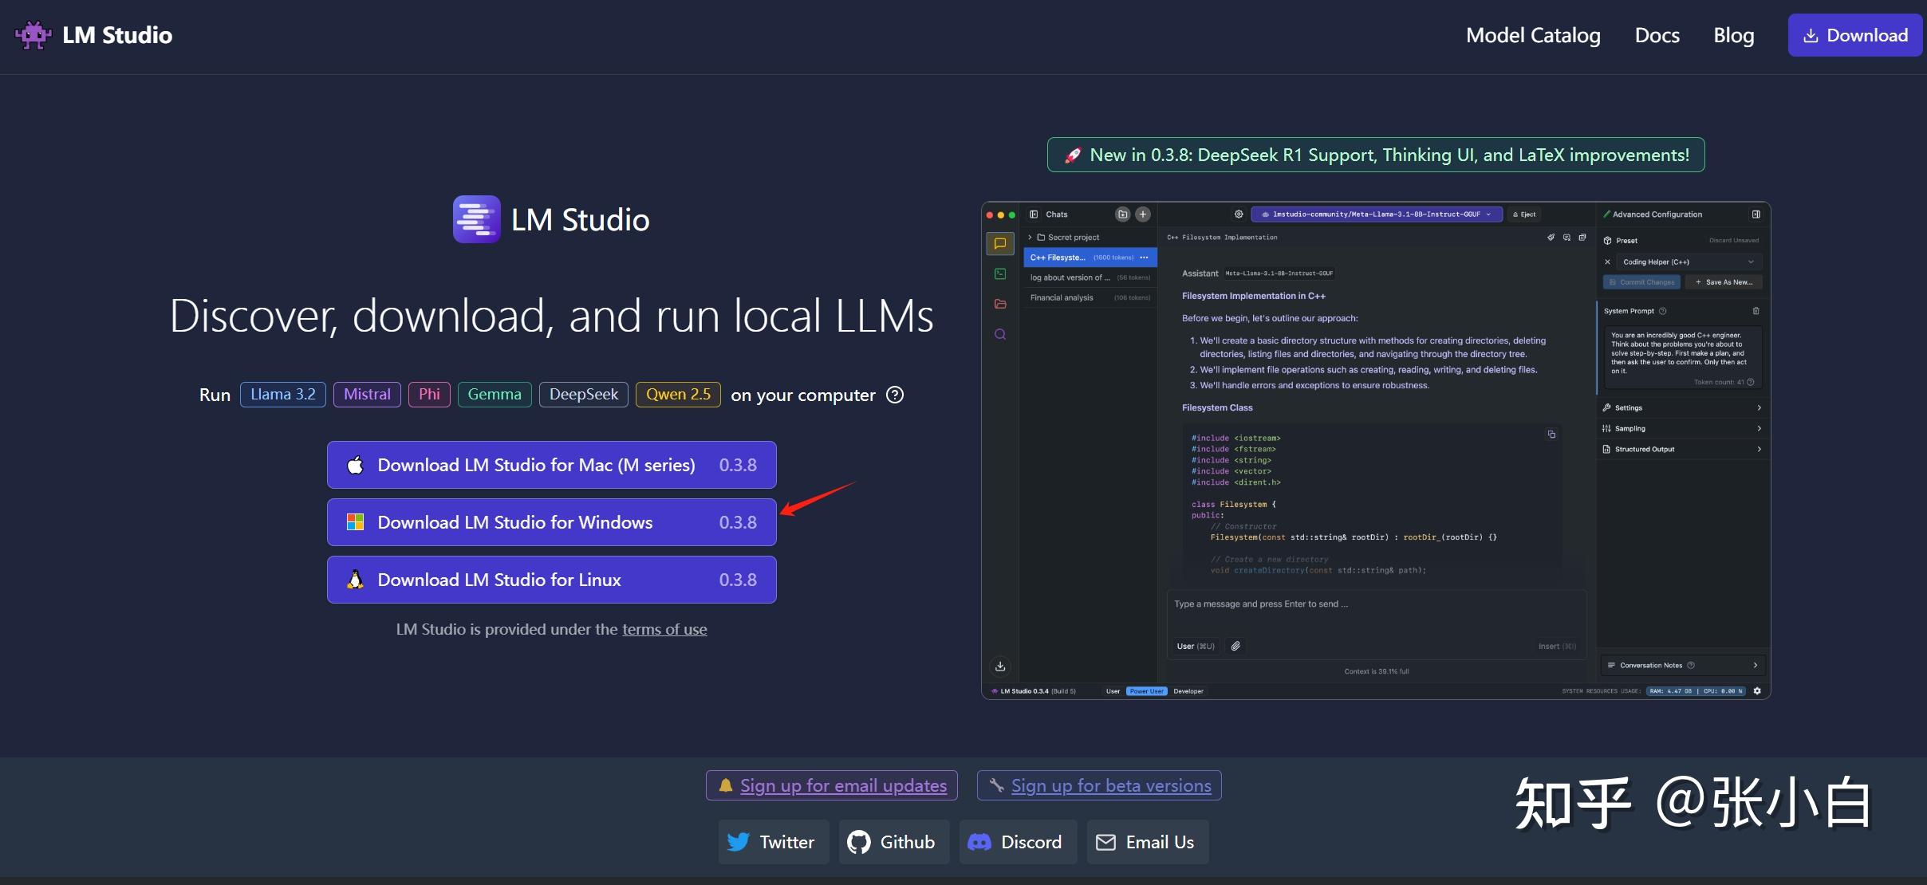This screenshot has height=885, width=1927.
Task: Attach a file with the paperclip icon
Action: tap(1236, 646)
